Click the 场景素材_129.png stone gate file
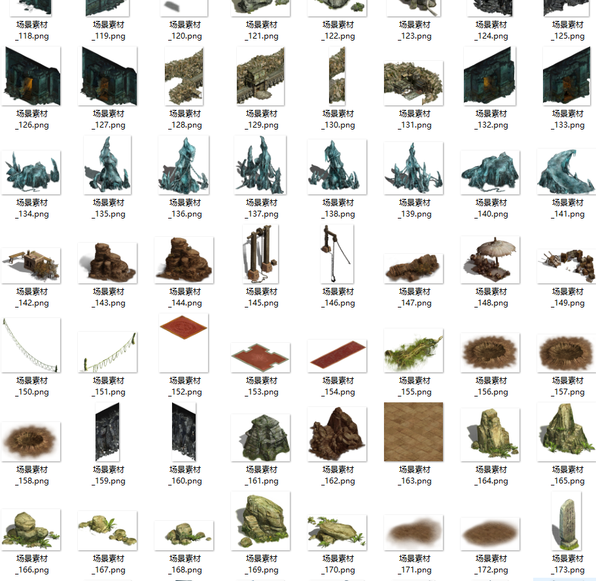Viewport: 596px width, 581px height. [x=261, y=76]
